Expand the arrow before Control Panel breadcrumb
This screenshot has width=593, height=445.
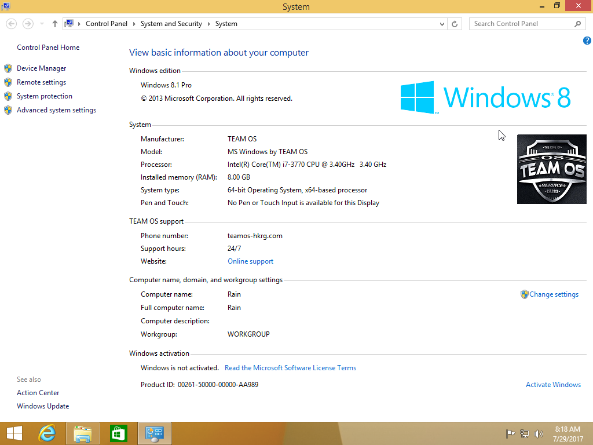pyautogui.click(x=79, y=24)
